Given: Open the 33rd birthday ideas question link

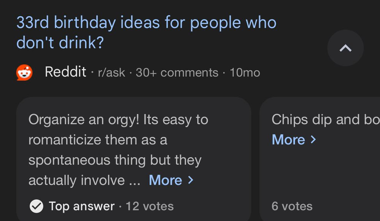Looking at the screenshot, I should [x=146, y=22].
